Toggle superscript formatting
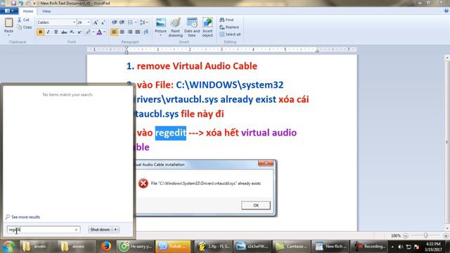450x253 pixels. [x=79, y=32]
